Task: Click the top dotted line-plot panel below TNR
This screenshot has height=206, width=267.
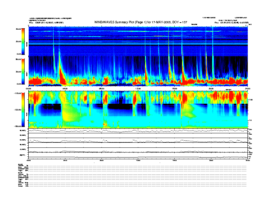Action: [138, 131]
